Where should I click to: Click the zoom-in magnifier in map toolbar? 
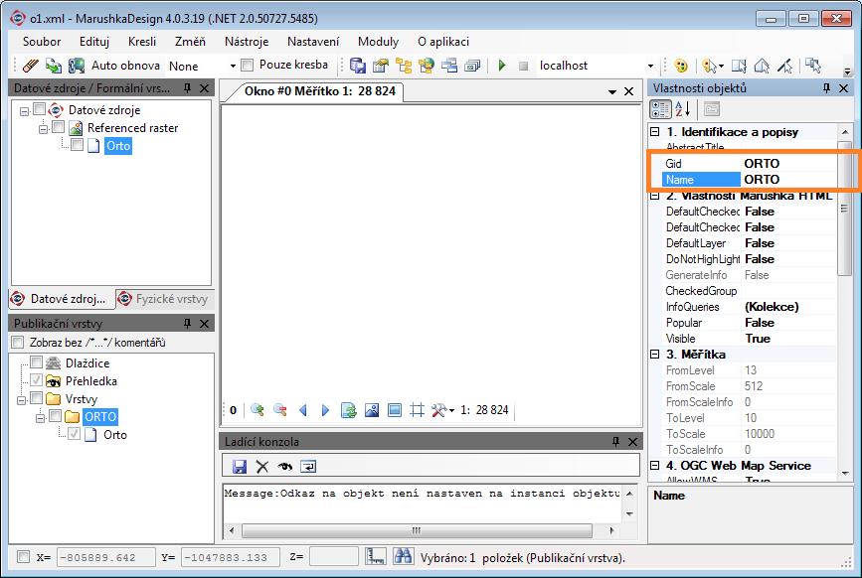(257, 410)
